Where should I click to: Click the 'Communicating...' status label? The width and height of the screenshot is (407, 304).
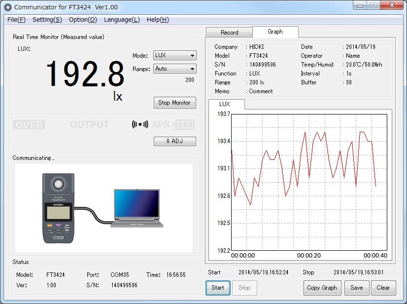pos(34,158)
